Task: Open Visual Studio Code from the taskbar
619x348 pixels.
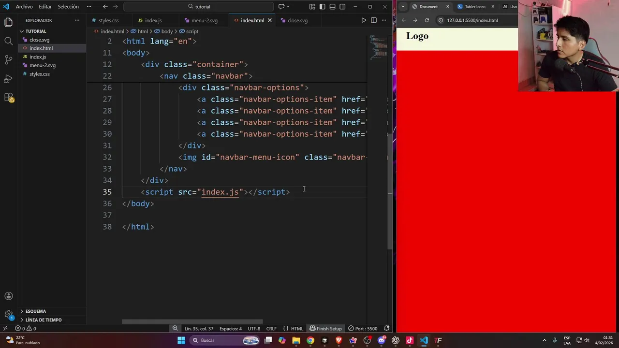Action: tap(424, 340)
